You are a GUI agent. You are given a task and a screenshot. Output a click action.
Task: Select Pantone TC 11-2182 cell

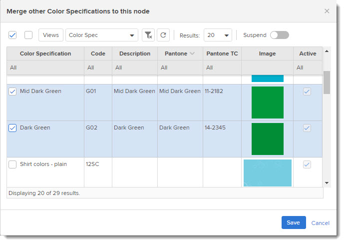[222, 102]
